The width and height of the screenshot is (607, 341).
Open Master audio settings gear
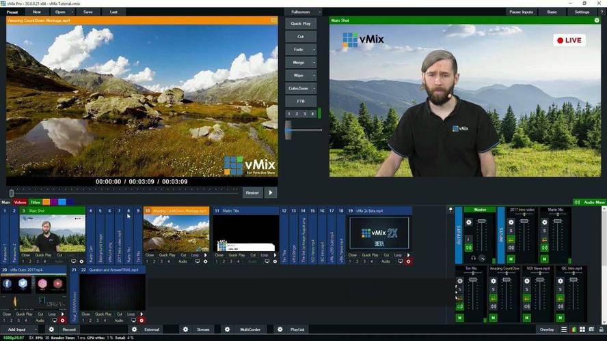[469, 222]
